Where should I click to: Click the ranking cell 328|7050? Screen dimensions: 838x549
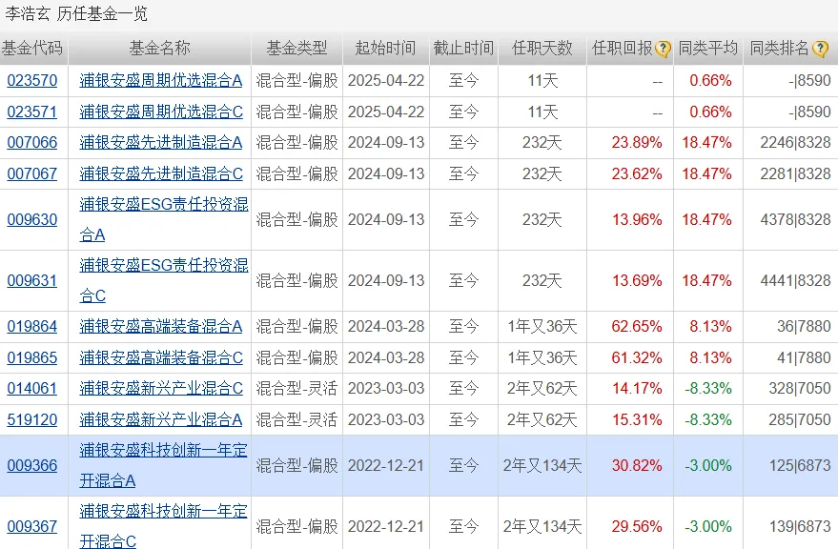pyautogui.click(x=800, y=389)
